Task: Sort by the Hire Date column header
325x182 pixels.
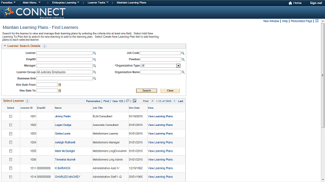Action: (134, 108)
